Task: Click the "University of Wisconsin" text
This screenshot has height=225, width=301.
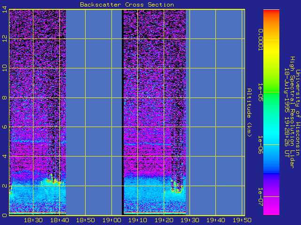Action: (x=298, y=112)
